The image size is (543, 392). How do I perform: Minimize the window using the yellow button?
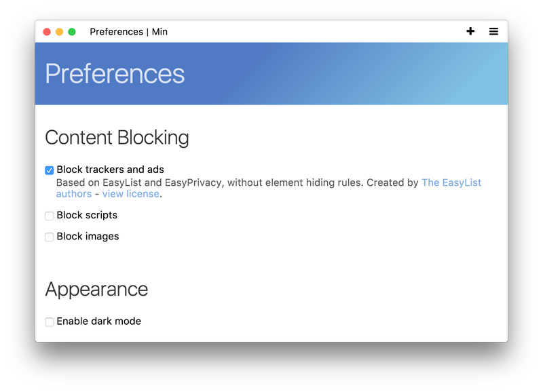(59, 32)
